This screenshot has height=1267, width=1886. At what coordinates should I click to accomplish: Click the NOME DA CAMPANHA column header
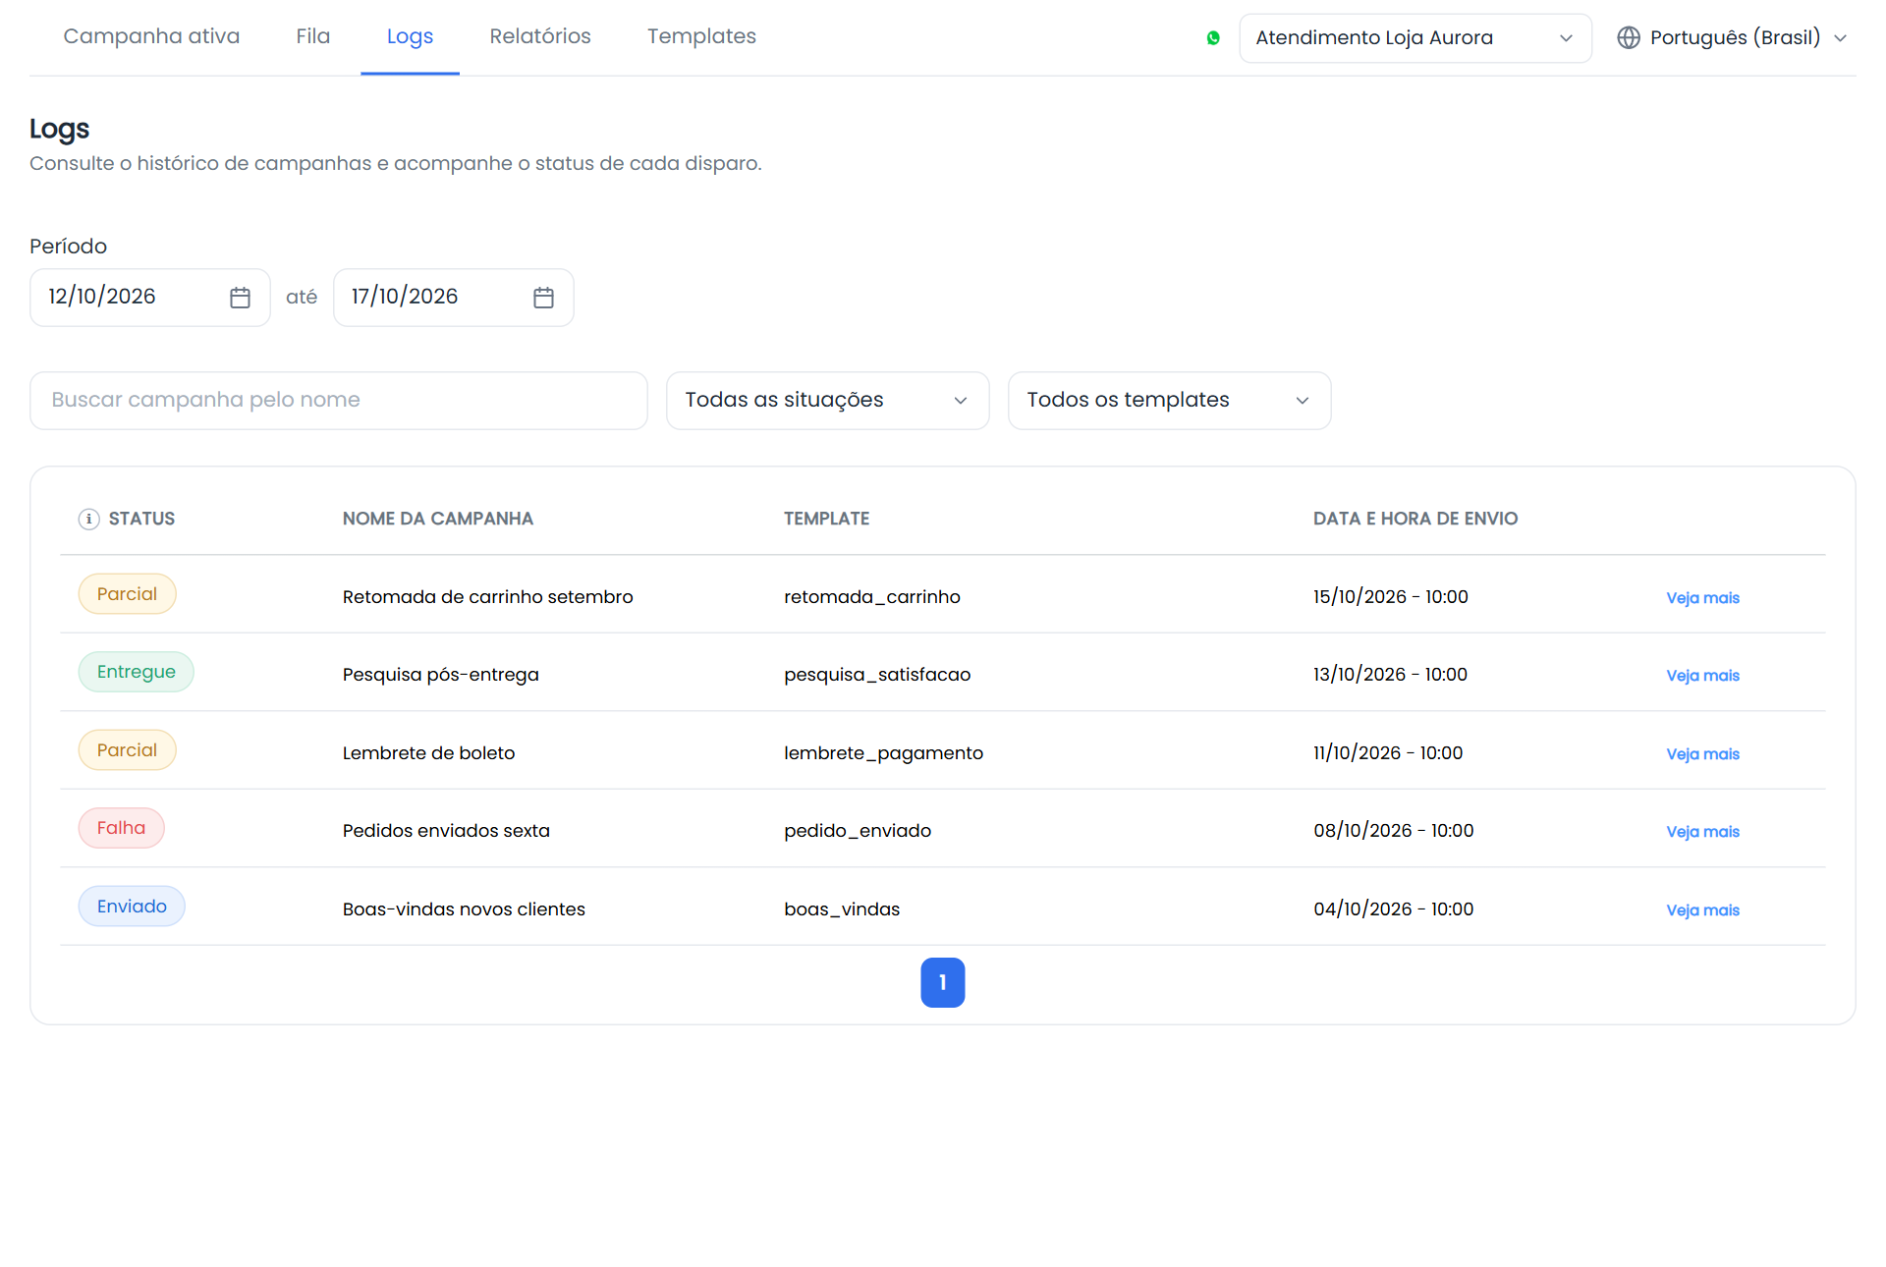[x=438, y=519]
